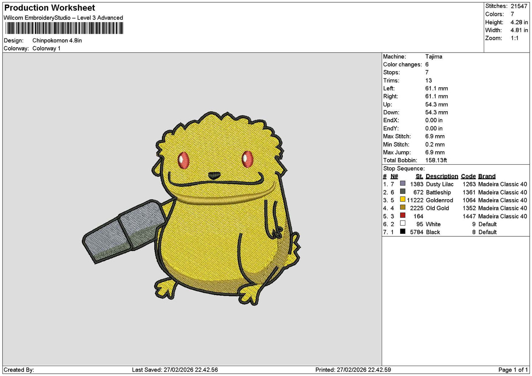This screenshot has height=376, width=532.
Task: Click the 'N#' column header
Action: pos(394,176)
